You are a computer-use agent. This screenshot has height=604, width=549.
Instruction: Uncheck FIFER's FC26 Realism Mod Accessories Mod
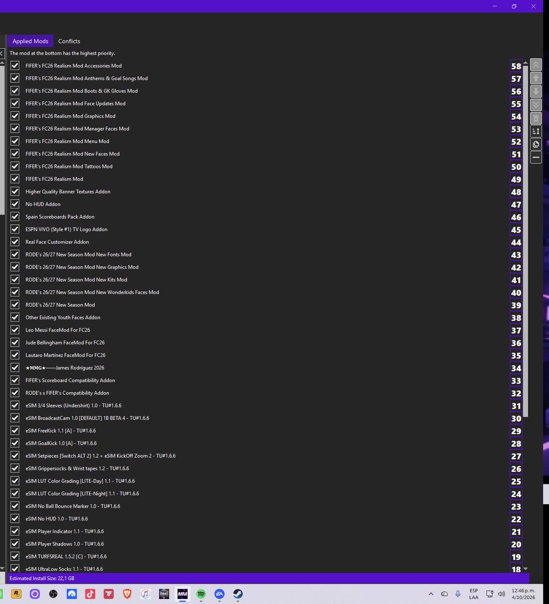(x=15, y=65)
